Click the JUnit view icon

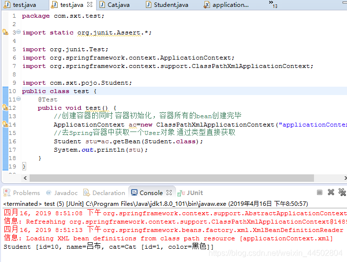tap(181, 193)
